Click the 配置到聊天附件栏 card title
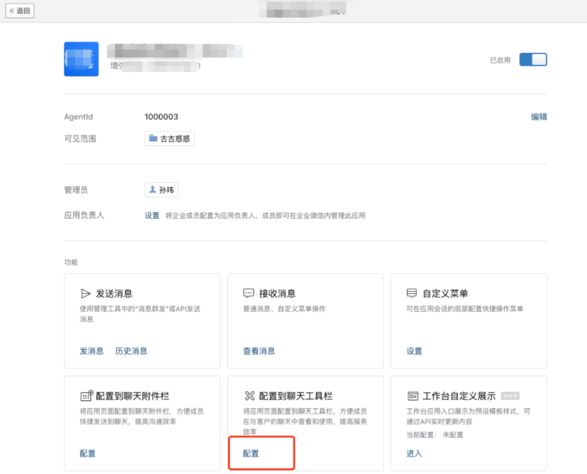Screen dimensions: 587x474 point(132,396)
